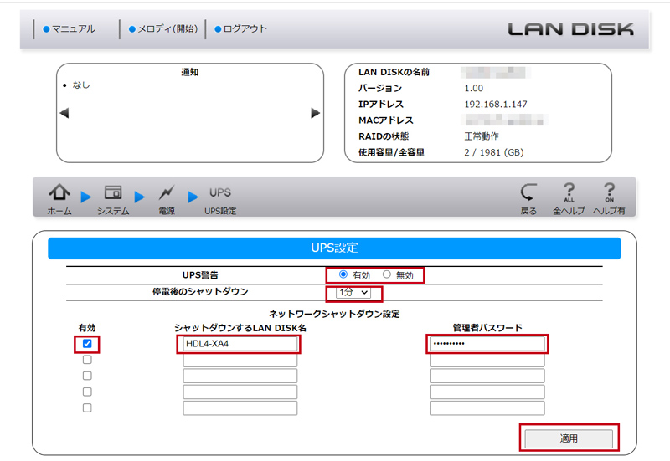Show next notification with right arrow
Viewport: 670px width, 461px height.
coord(316,113)
